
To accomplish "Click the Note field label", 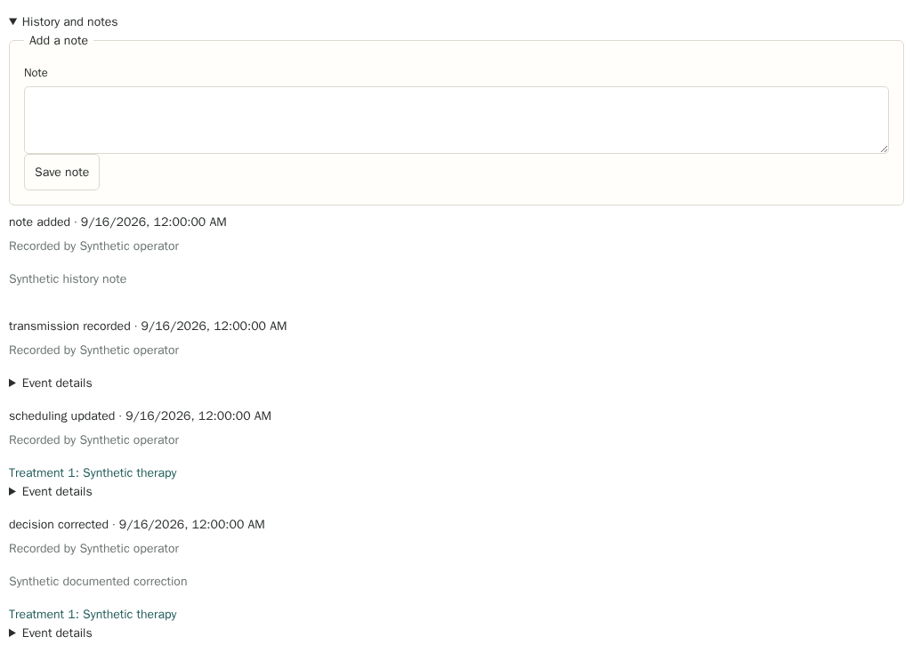I will tap(36, 73).
